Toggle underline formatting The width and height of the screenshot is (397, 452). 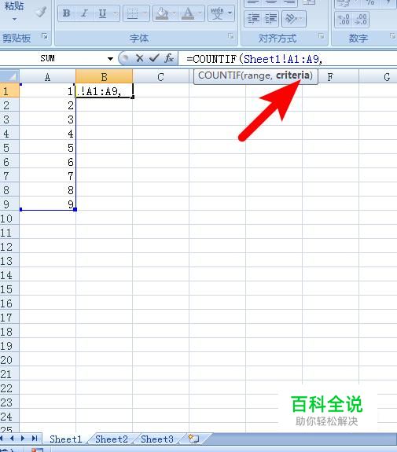point(102,13)
